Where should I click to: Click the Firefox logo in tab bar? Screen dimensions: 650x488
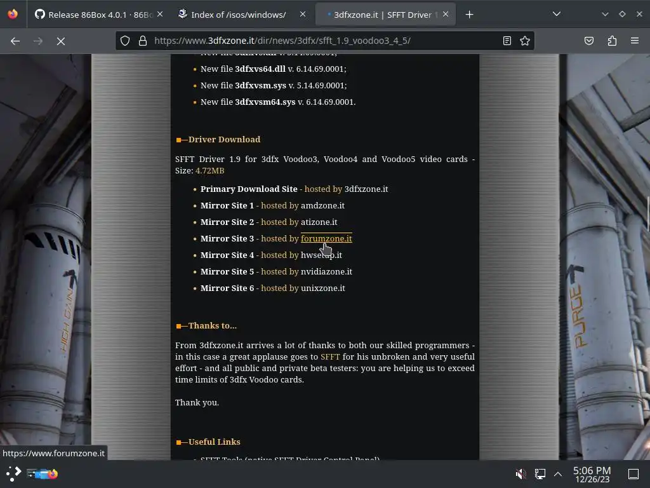13,14
